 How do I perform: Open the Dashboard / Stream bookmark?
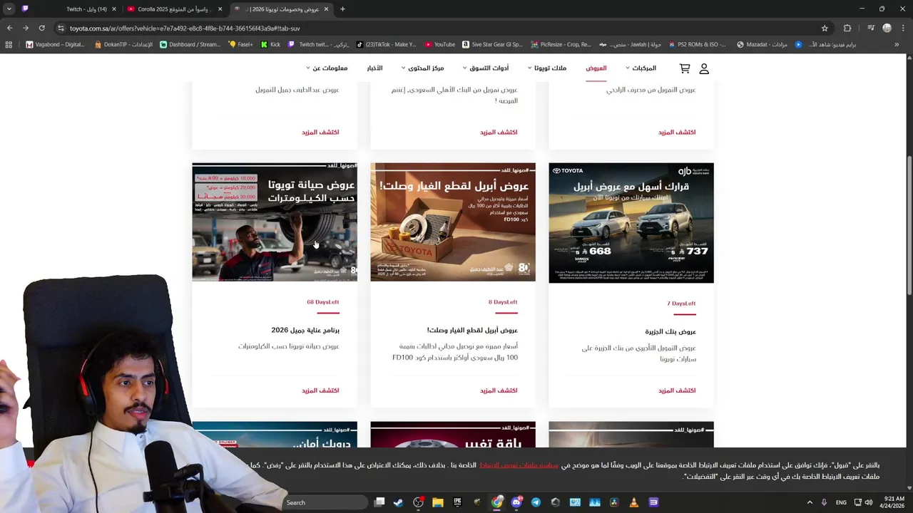[x=190, y=44]
